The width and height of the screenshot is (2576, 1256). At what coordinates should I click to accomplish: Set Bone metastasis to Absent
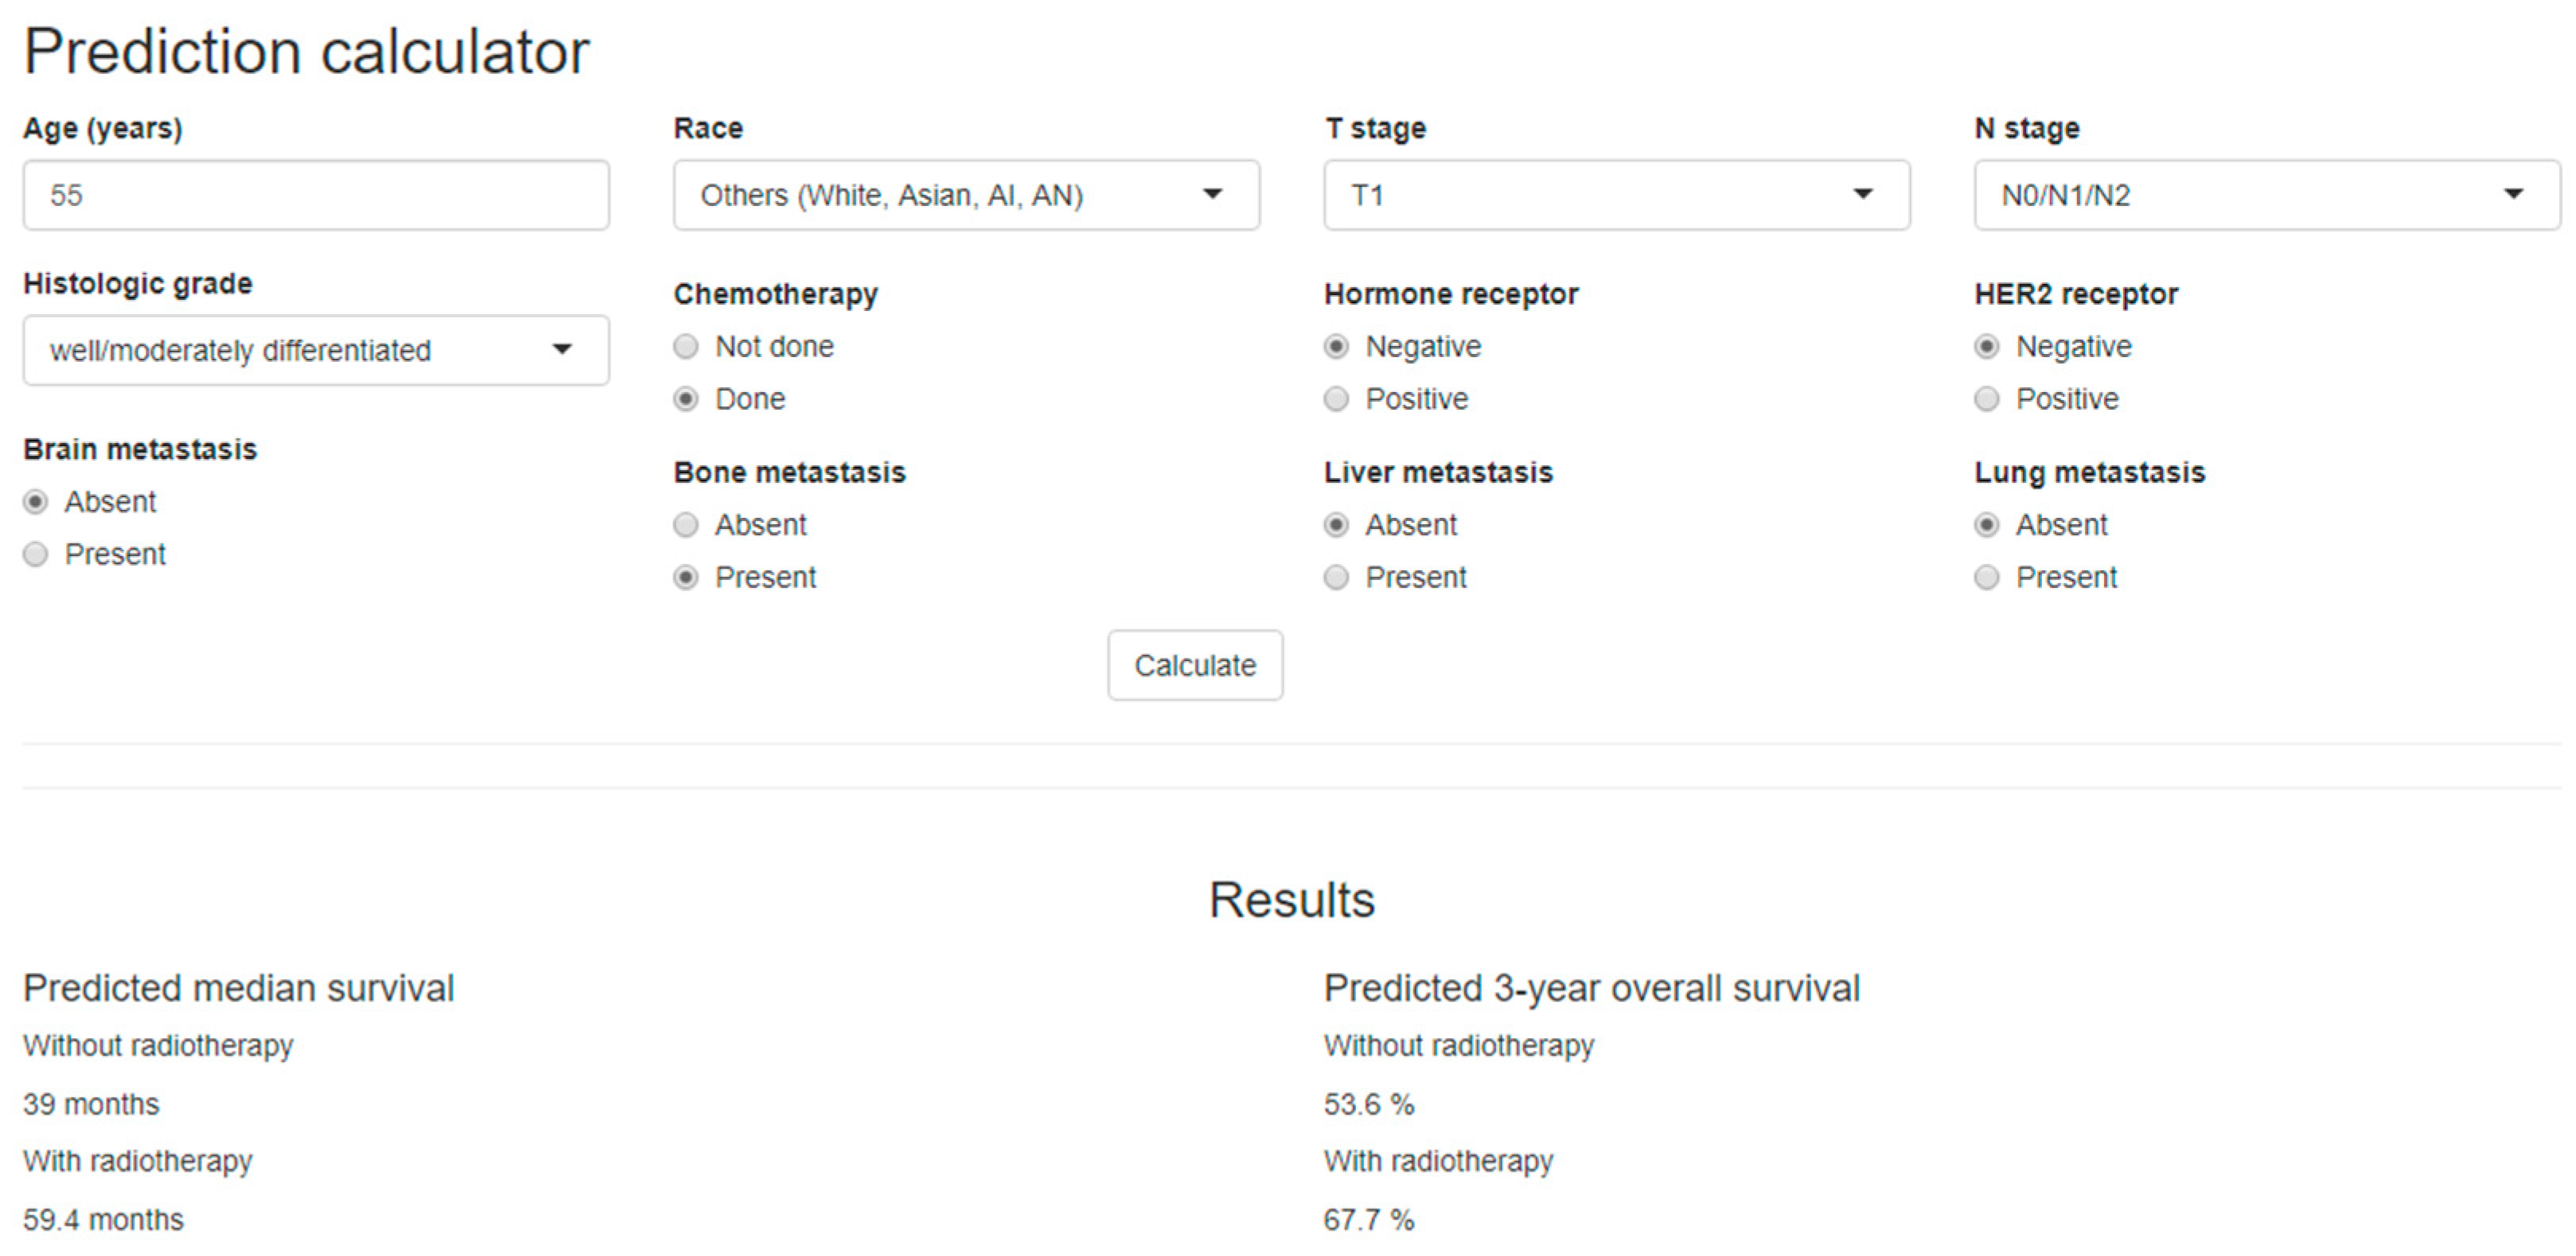(686, 526)
